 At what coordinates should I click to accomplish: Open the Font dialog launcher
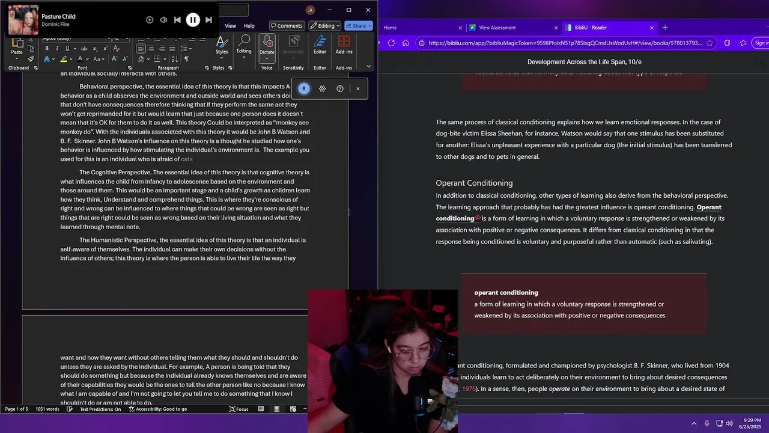129,68
